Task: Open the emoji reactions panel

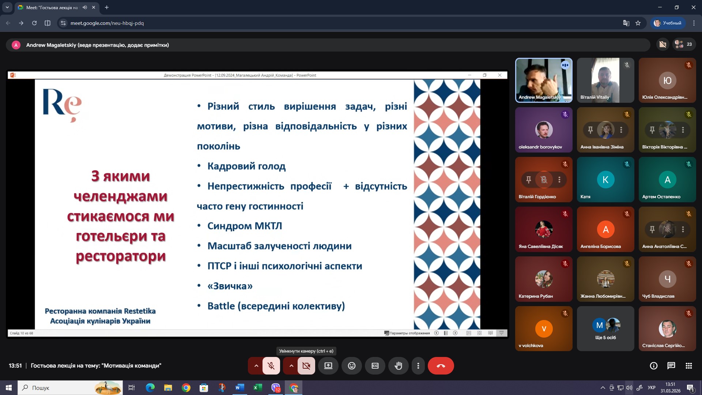Action: point(352,366)
